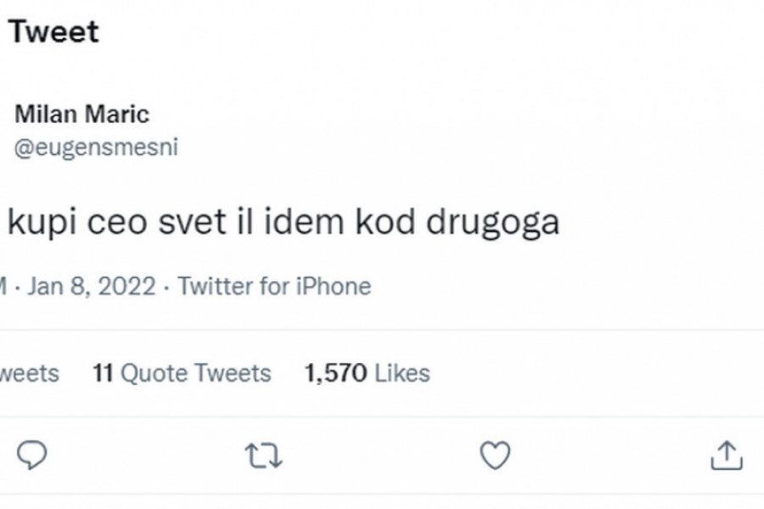View the 1,570 Likes list
The width and height of the screenshot is (764, 509).
pos(368,373)
